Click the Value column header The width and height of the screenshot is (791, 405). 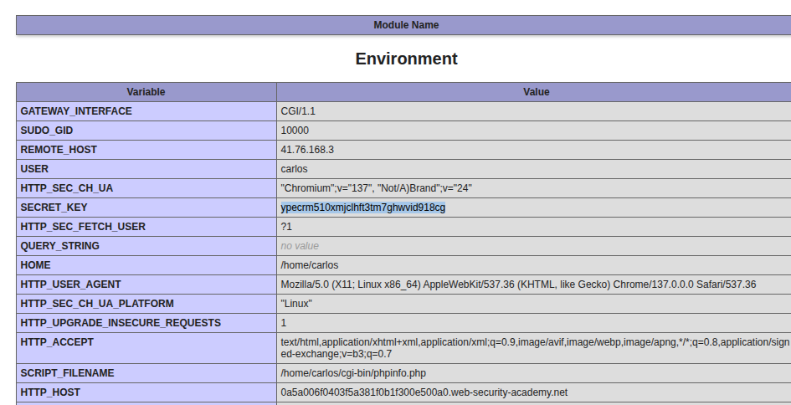tap(536, 92)
